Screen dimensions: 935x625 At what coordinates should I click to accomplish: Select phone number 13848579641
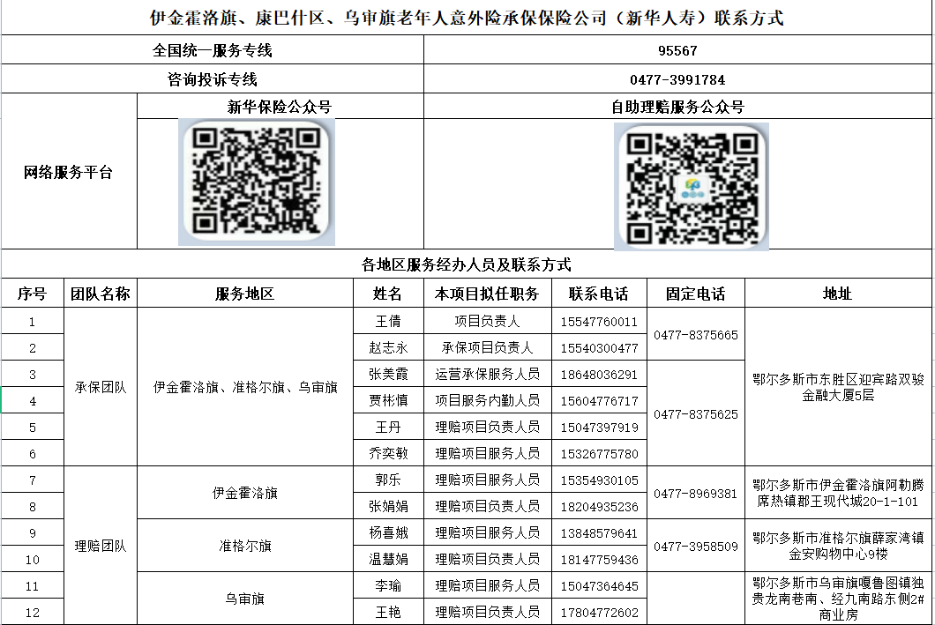click(599, 533)
